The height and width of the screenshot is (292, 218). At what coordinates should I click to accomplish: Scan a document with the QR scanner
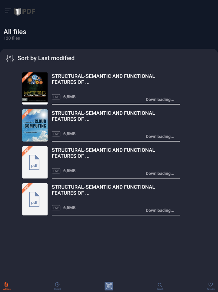click(x=109, y=286)
